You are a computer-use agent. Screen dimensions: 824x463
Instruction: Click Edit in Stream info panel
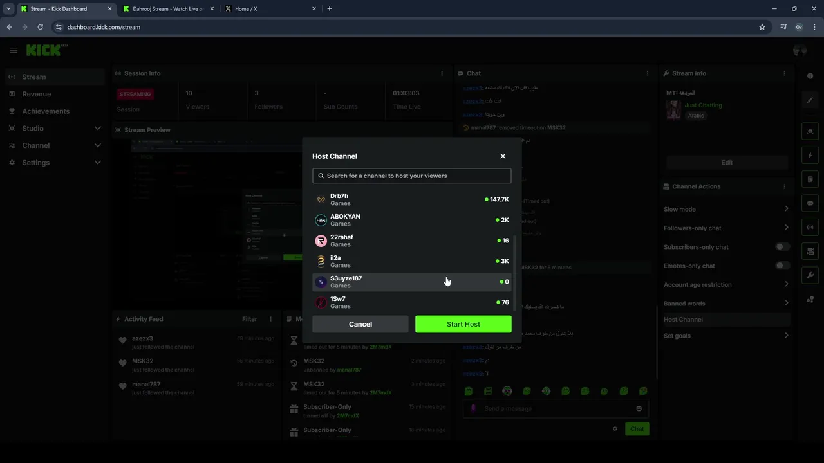[727, 163]
